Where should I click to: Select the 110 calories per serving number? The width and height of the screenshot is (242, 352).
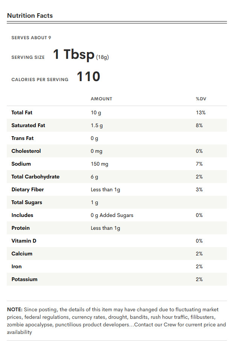(x=88, y=76)
